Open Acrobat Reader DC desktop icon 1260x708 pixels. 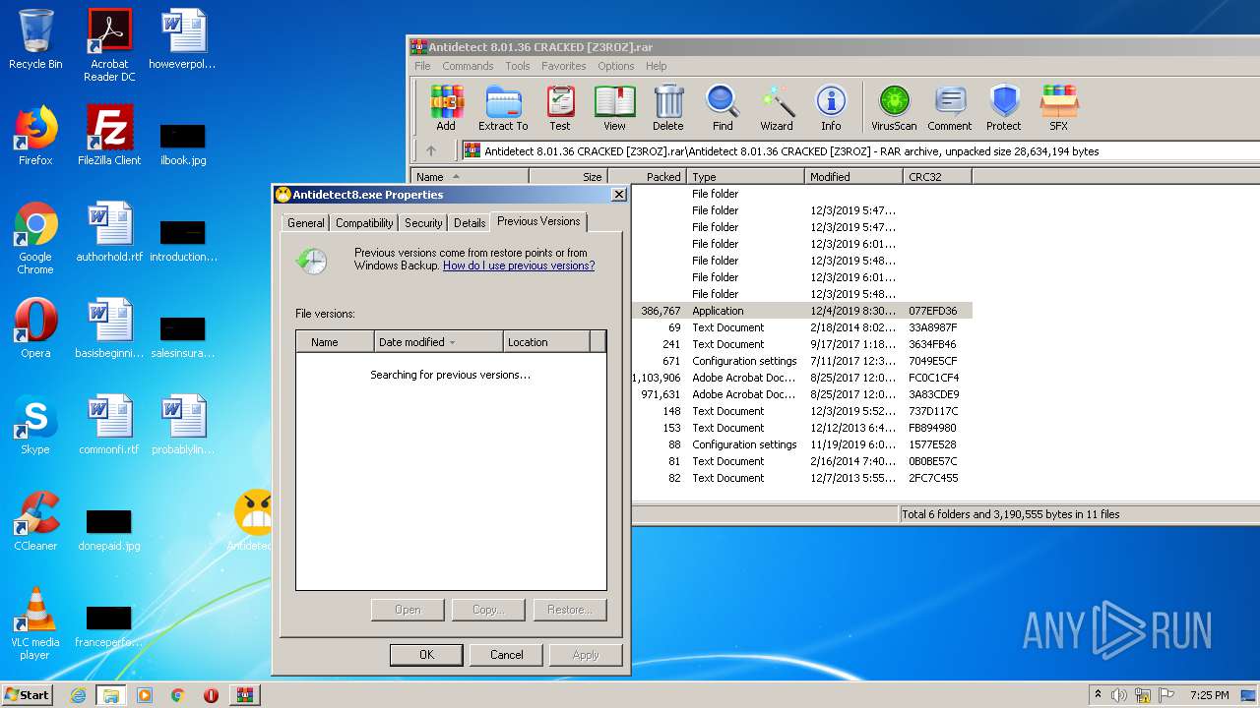pos(109,45)
